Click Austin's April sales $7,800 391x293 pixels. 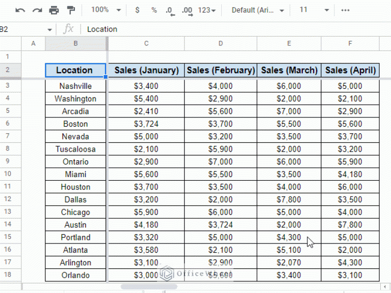[350, 225]
